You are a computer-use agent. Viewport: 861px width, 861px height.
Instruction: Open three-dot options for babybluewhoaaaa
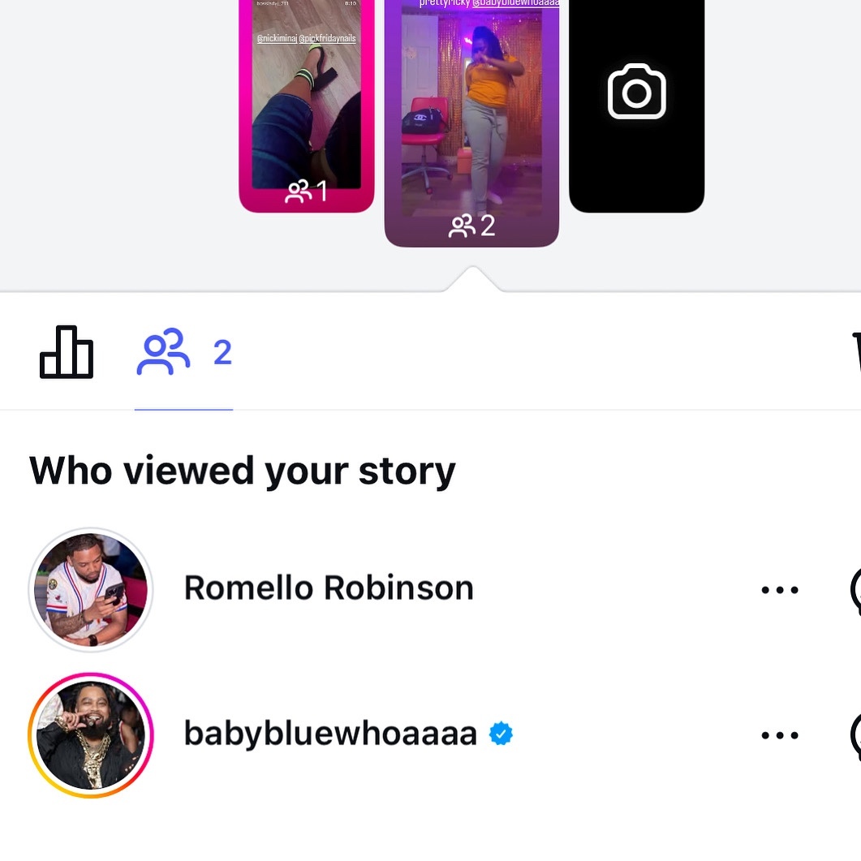click(x=780, y=736)
